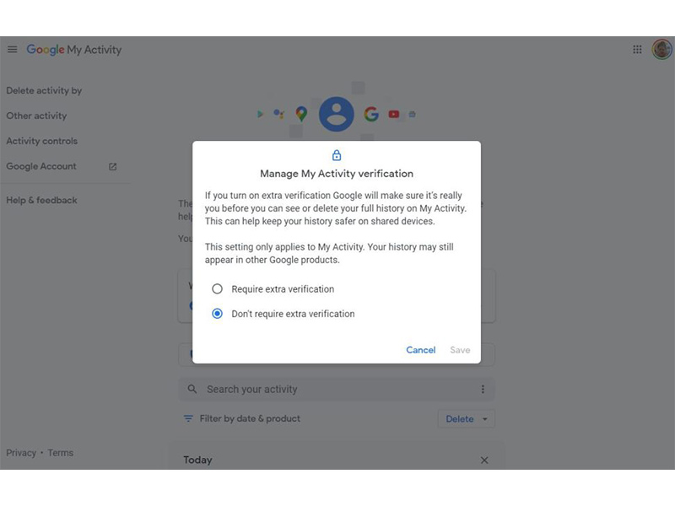Click the Delete button label

coord(460,419)
